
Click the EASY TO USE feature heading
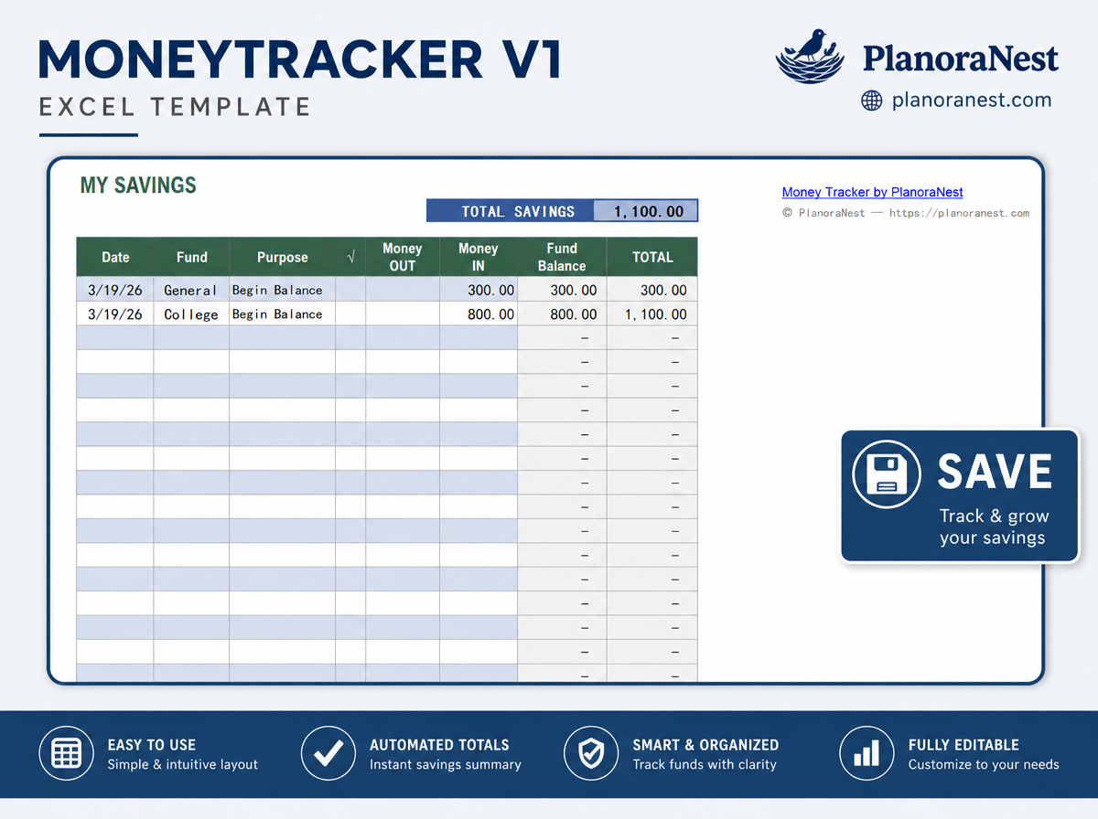click(152, 745)
